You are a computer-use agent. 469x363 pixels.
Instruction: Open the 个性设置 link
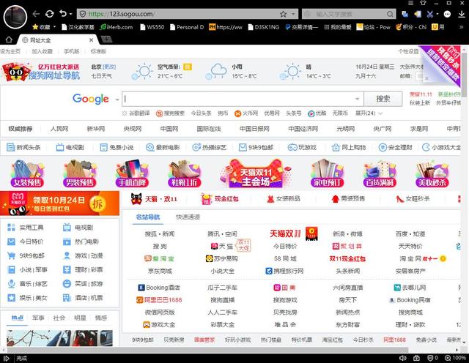click(408, 51)
